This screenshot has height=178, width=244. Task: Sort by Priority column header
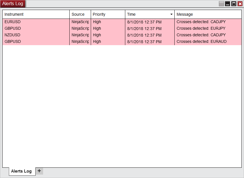108,14
